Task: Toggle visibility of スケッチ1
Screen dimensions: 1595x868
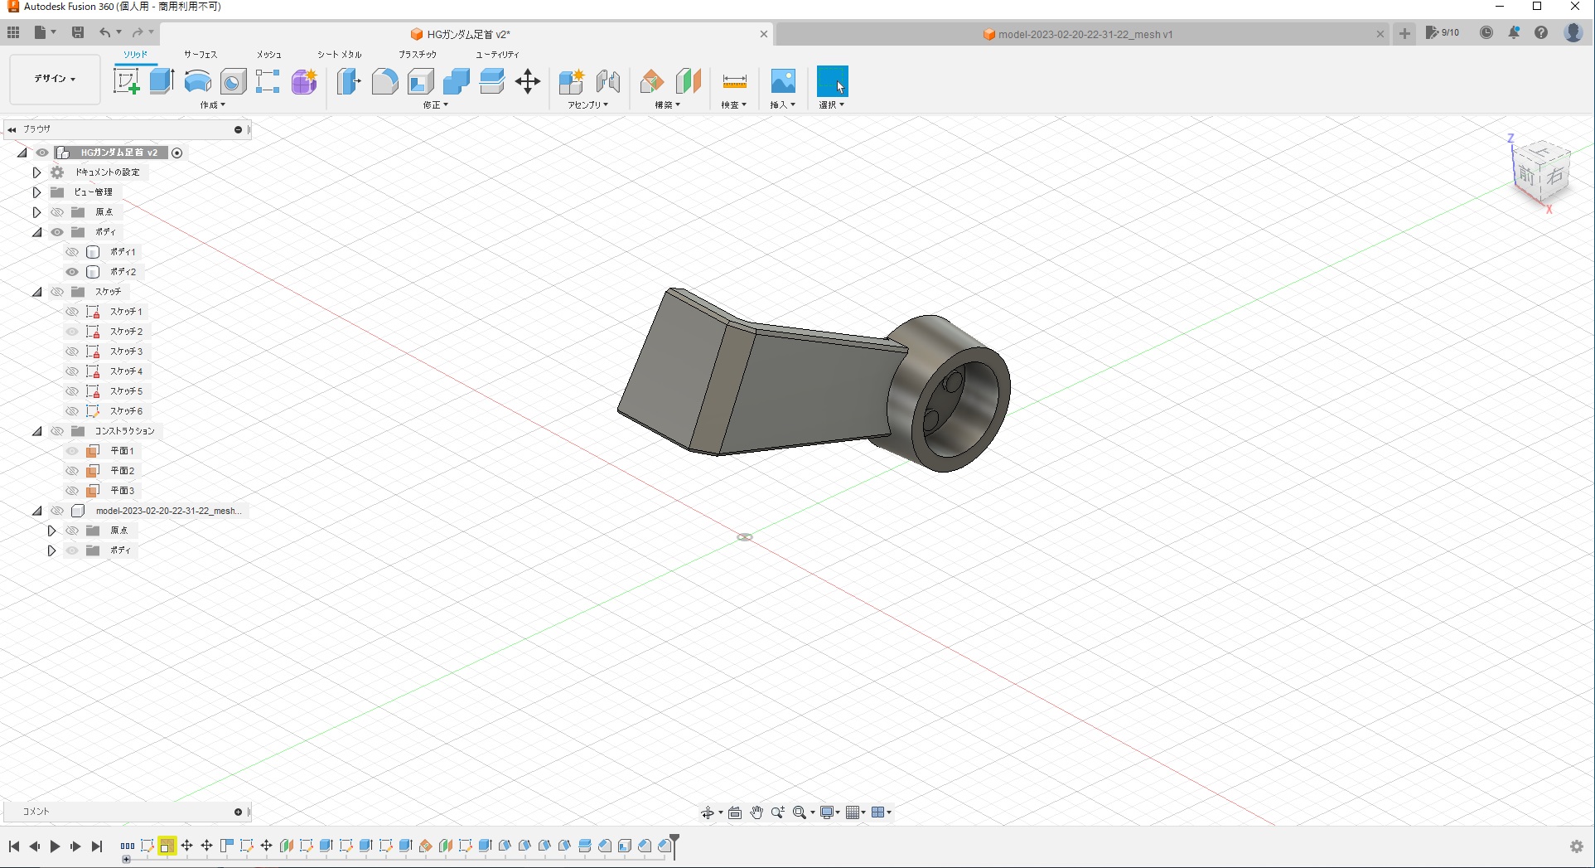Action: (72, 312)
